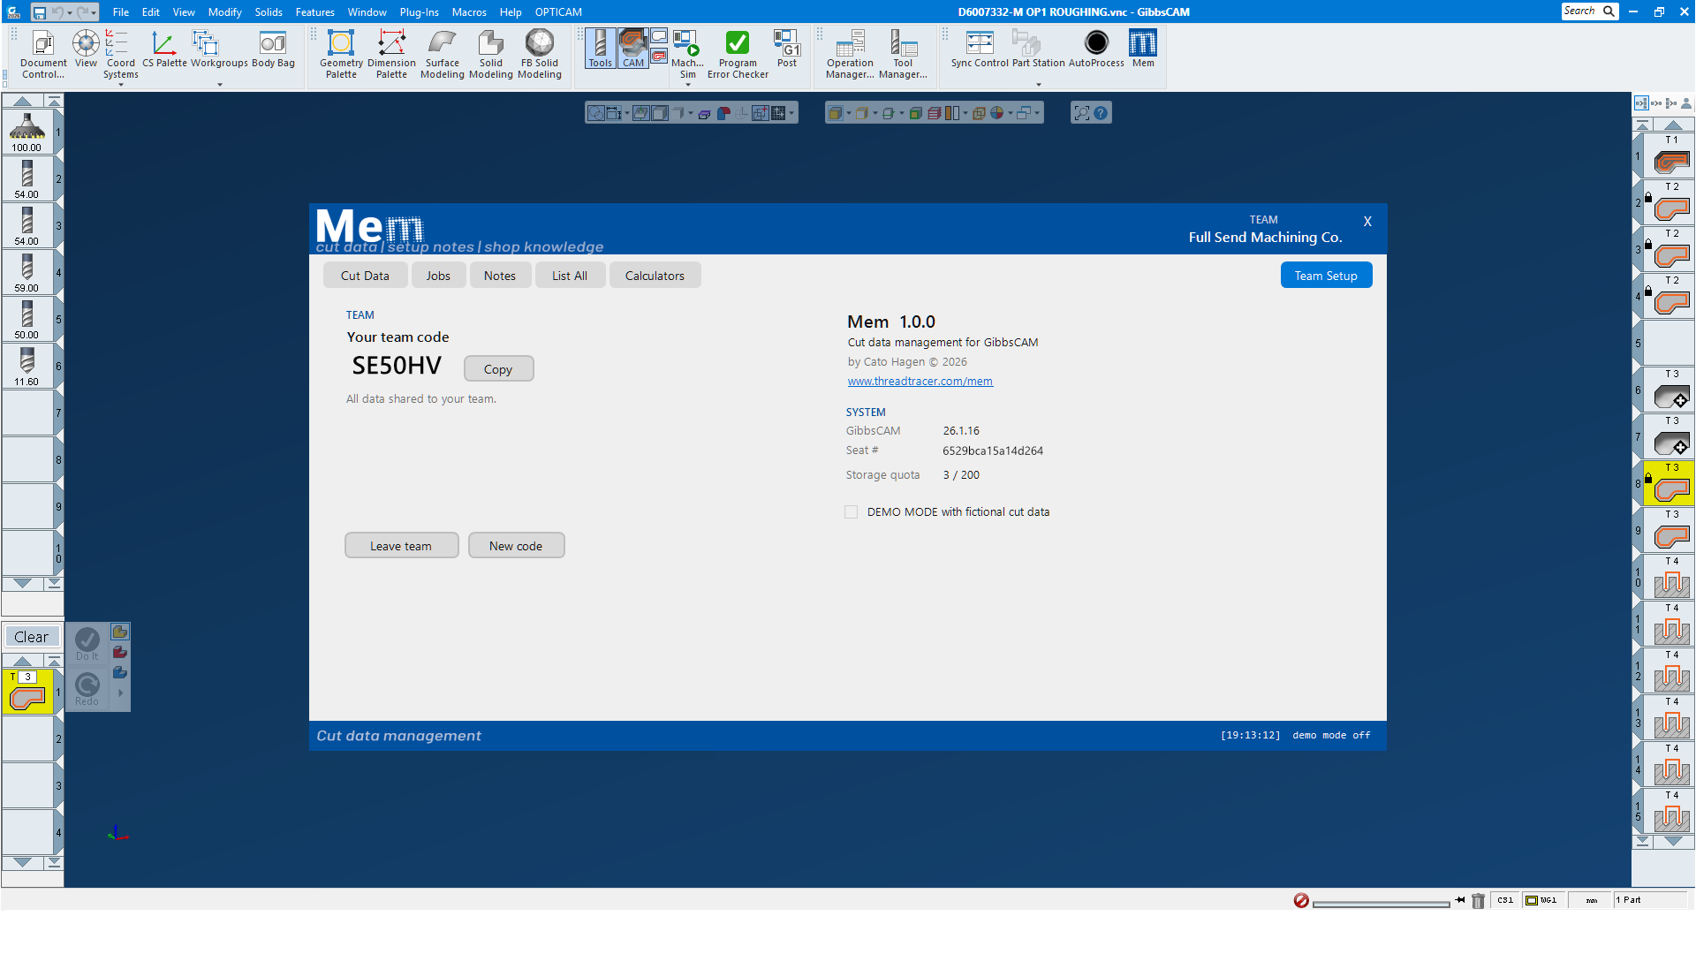1696x954 pixels.
Task: Open the Plug-Ins menu
Action: pyautogui.click(x=419, y=12)
